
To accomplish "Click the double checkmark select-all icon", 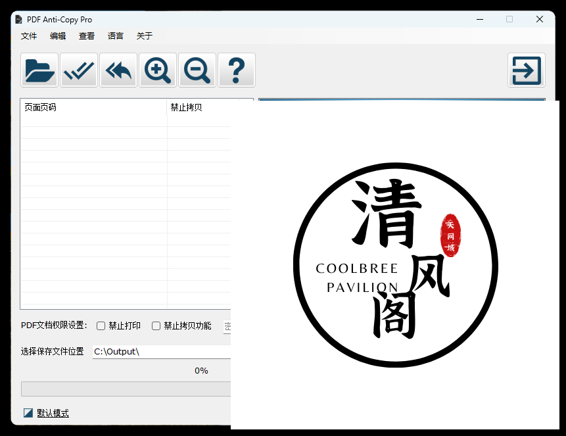I will click(79, 70).
